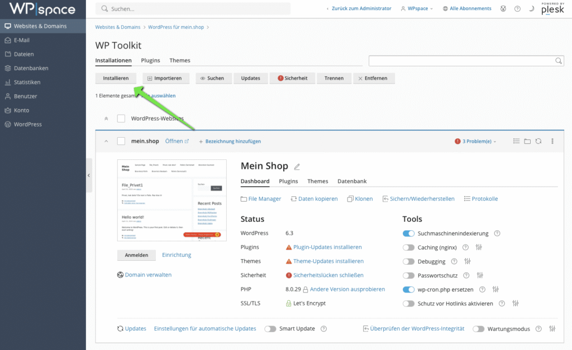Click the Trennen button
The image size is (572, 350).
pyautogui.click(x=334, y=78)
